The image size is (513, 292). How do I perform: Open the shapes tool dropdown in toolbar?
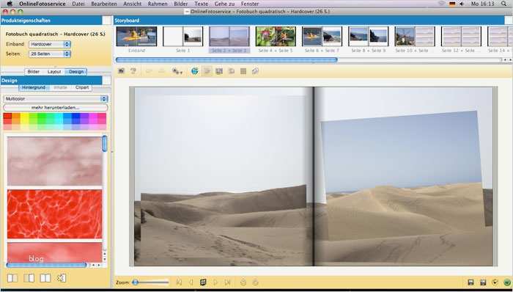pos(177,71)
